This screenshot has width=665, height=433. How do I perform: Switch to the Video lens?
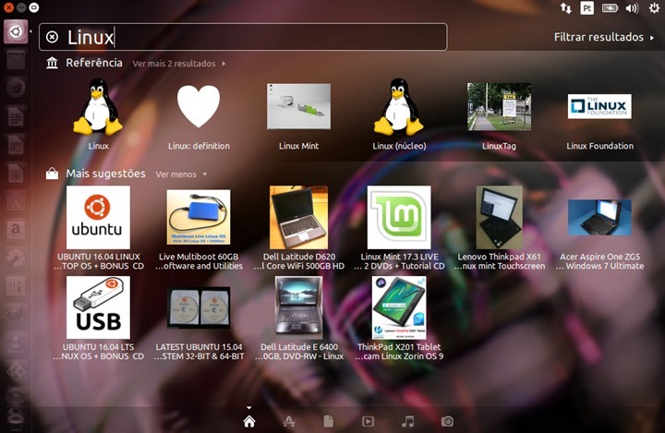point(368,421)
